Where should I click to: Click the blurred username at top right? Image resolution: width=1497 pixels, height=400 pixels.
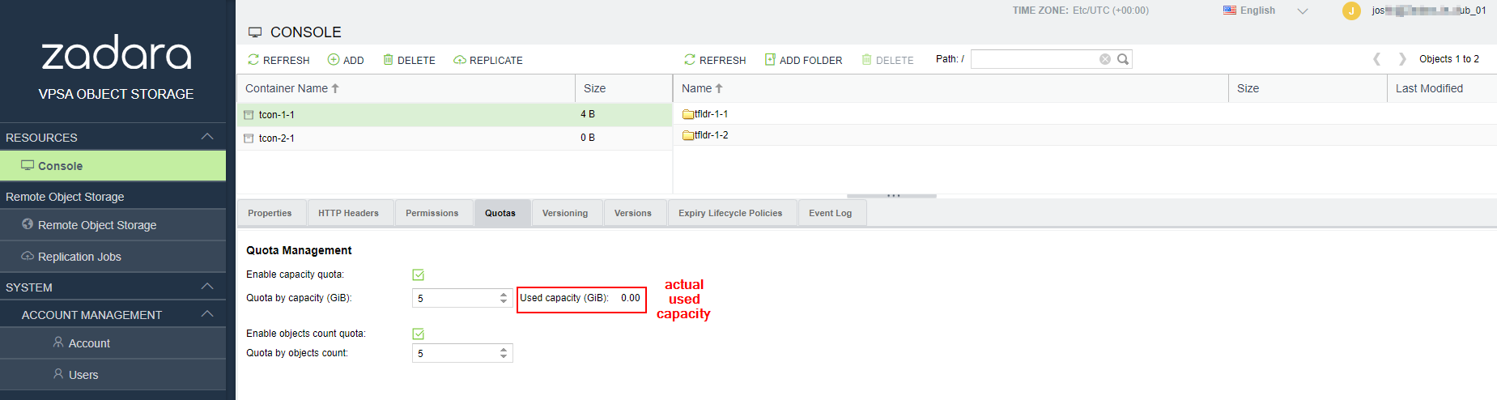(1429, 11)
